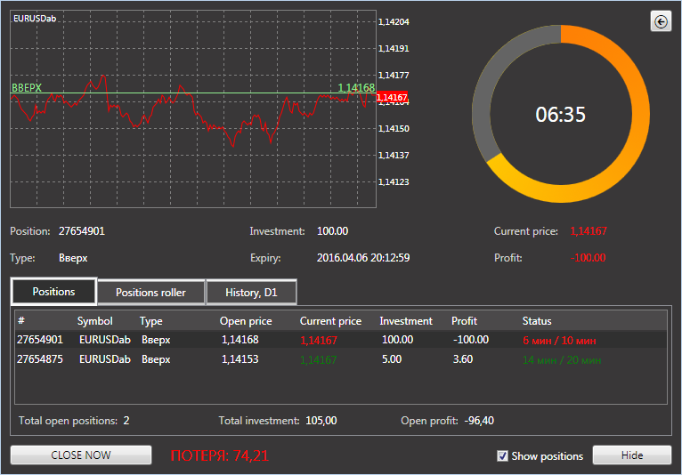The width and height of the screenshot is (682, 475).
Task: Click the green ВВЕРХ label on chart
Action: [x=27, y=88]
